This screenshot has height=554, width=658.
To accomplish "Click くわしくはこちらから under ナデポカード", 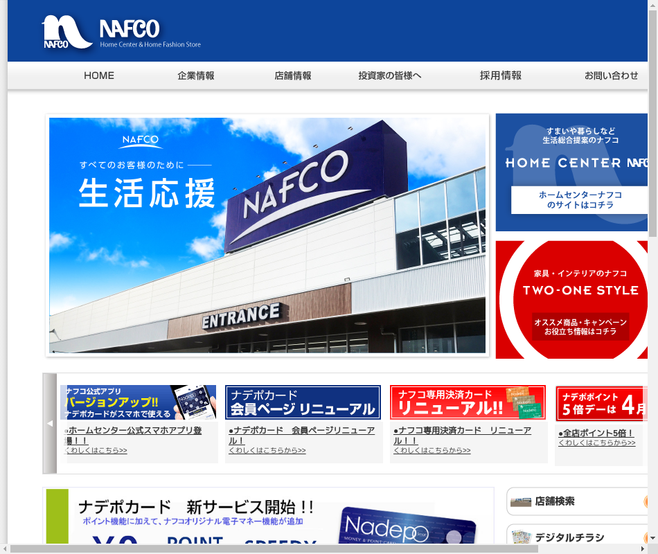I will click(x=267, y=450).
